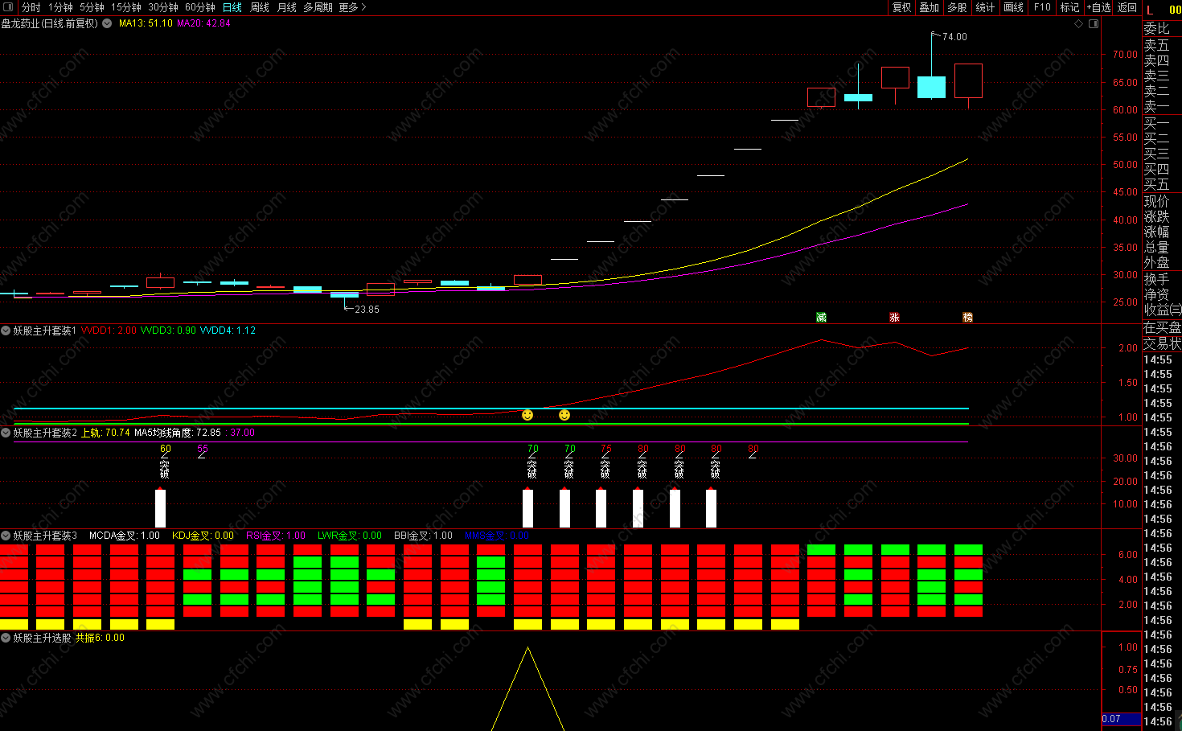Expand the 妖股主升套装1 indicator menu
The width and height of the screenshot is (1182, 731).
[6, 331]
